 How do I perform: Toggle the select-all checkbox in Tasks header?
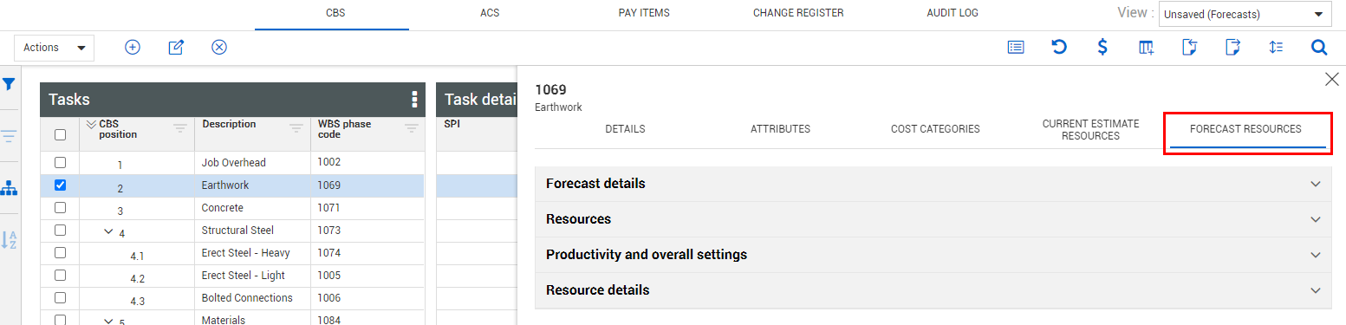(x=60, y=134)
